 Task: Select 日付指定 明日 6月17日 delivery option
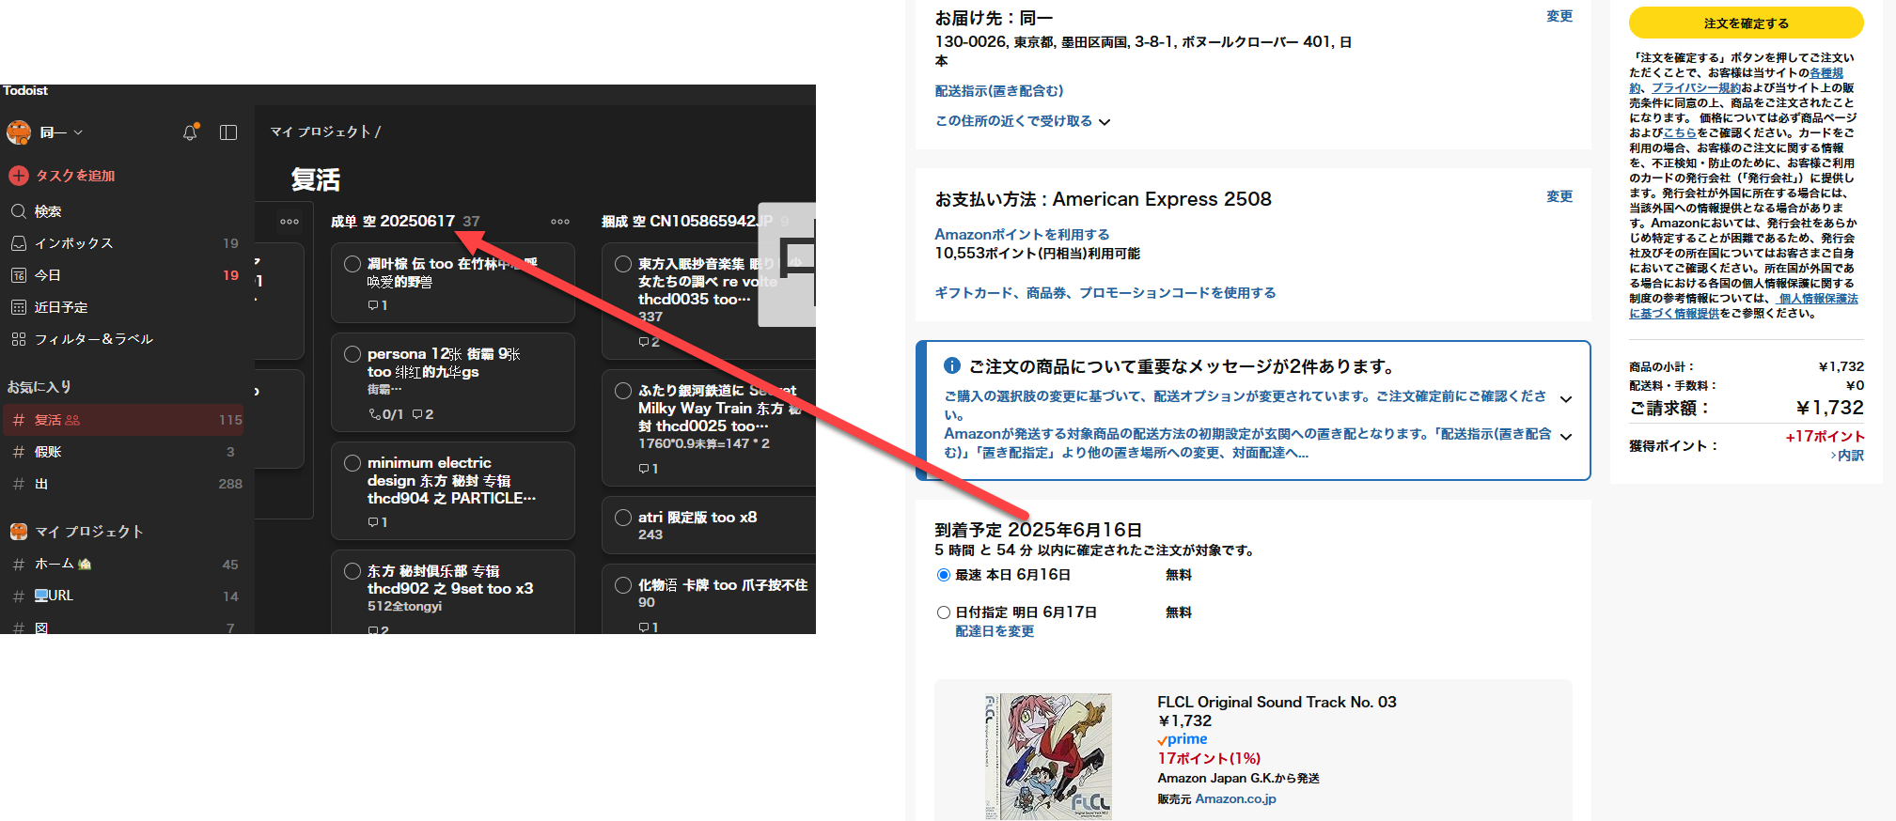coord(944,612)
